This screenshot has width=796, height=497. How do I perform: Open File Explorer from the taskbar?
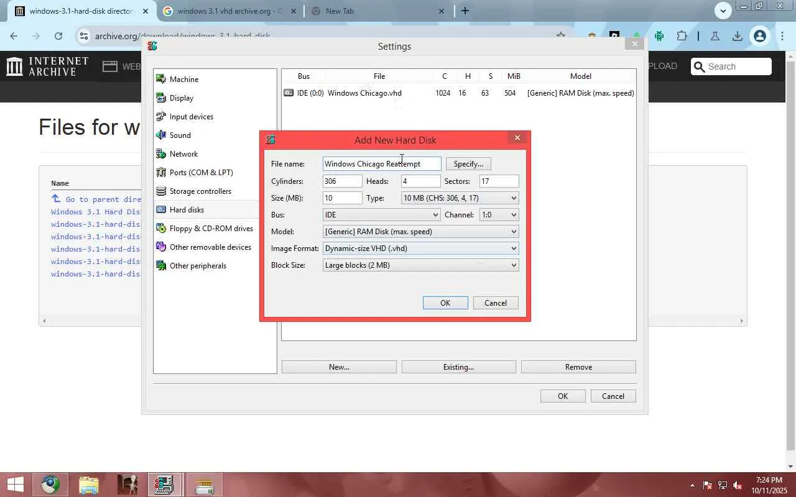tap(89, 485)
